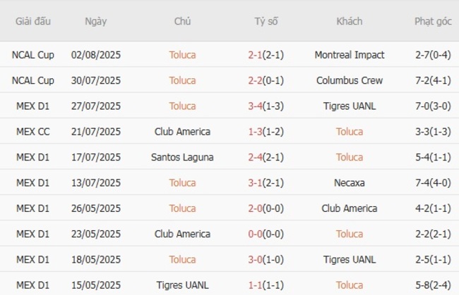This screenshot has height=295, width=459.
Task: Click the MEX CC league label
Action: point(33,132)
